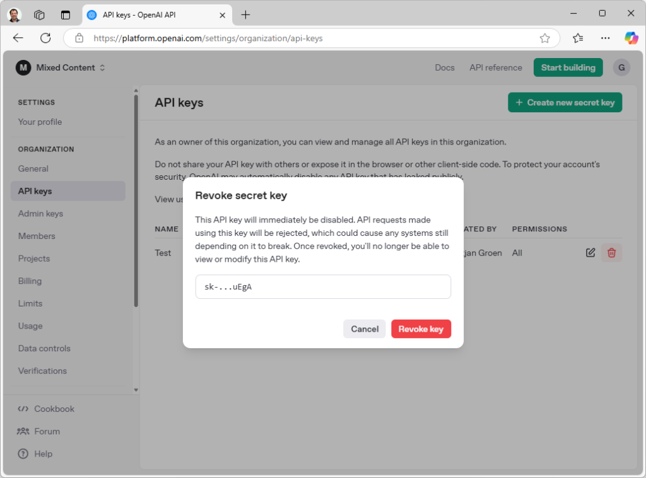The height and width of the screenshot is (478, 646).
Task: Cancel the revoke secret key dialog
Action: (x=364, y=329)
